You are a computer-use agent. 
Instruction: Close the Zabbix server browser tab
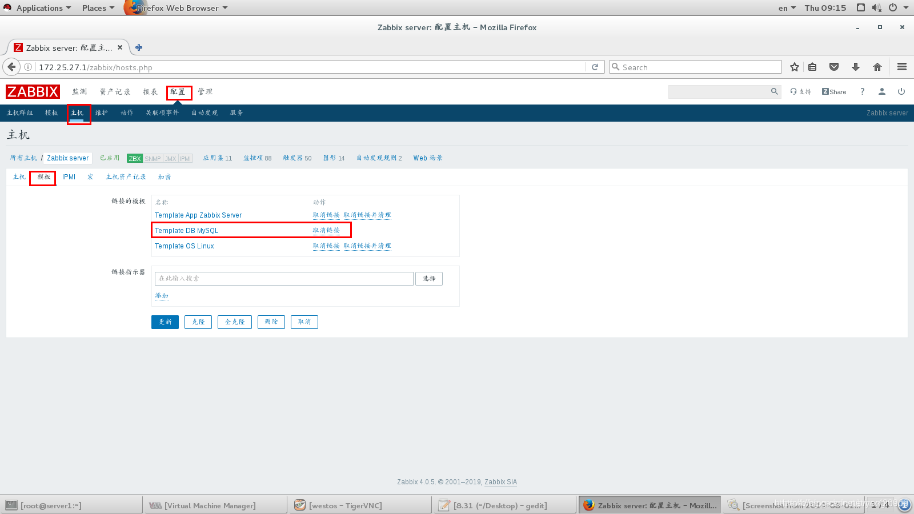click(x=120, y=47)
